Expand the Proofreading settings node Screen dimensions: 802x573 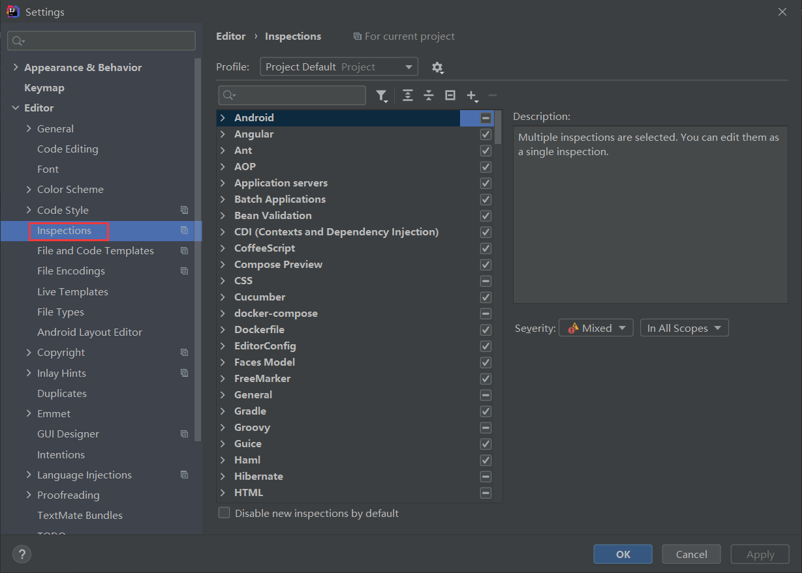[29, 495]
